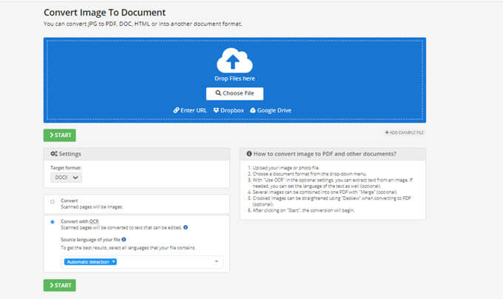503x299 pixels.
Task: Click info icon next to Source language
Action: (124, 240)
